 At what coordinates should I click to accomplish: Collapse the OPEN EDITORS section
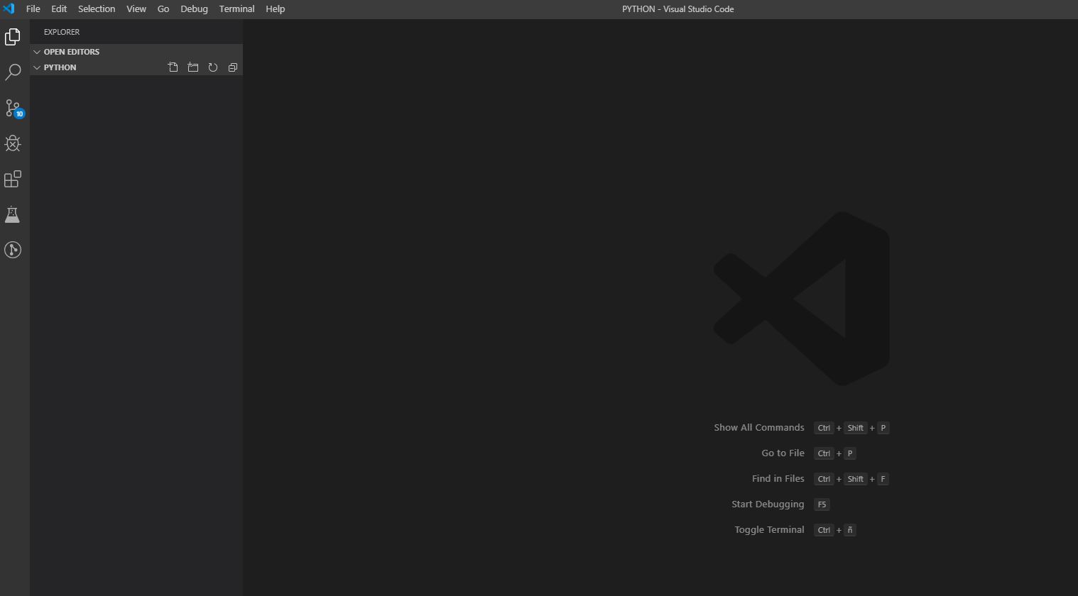tap(136, 52)
